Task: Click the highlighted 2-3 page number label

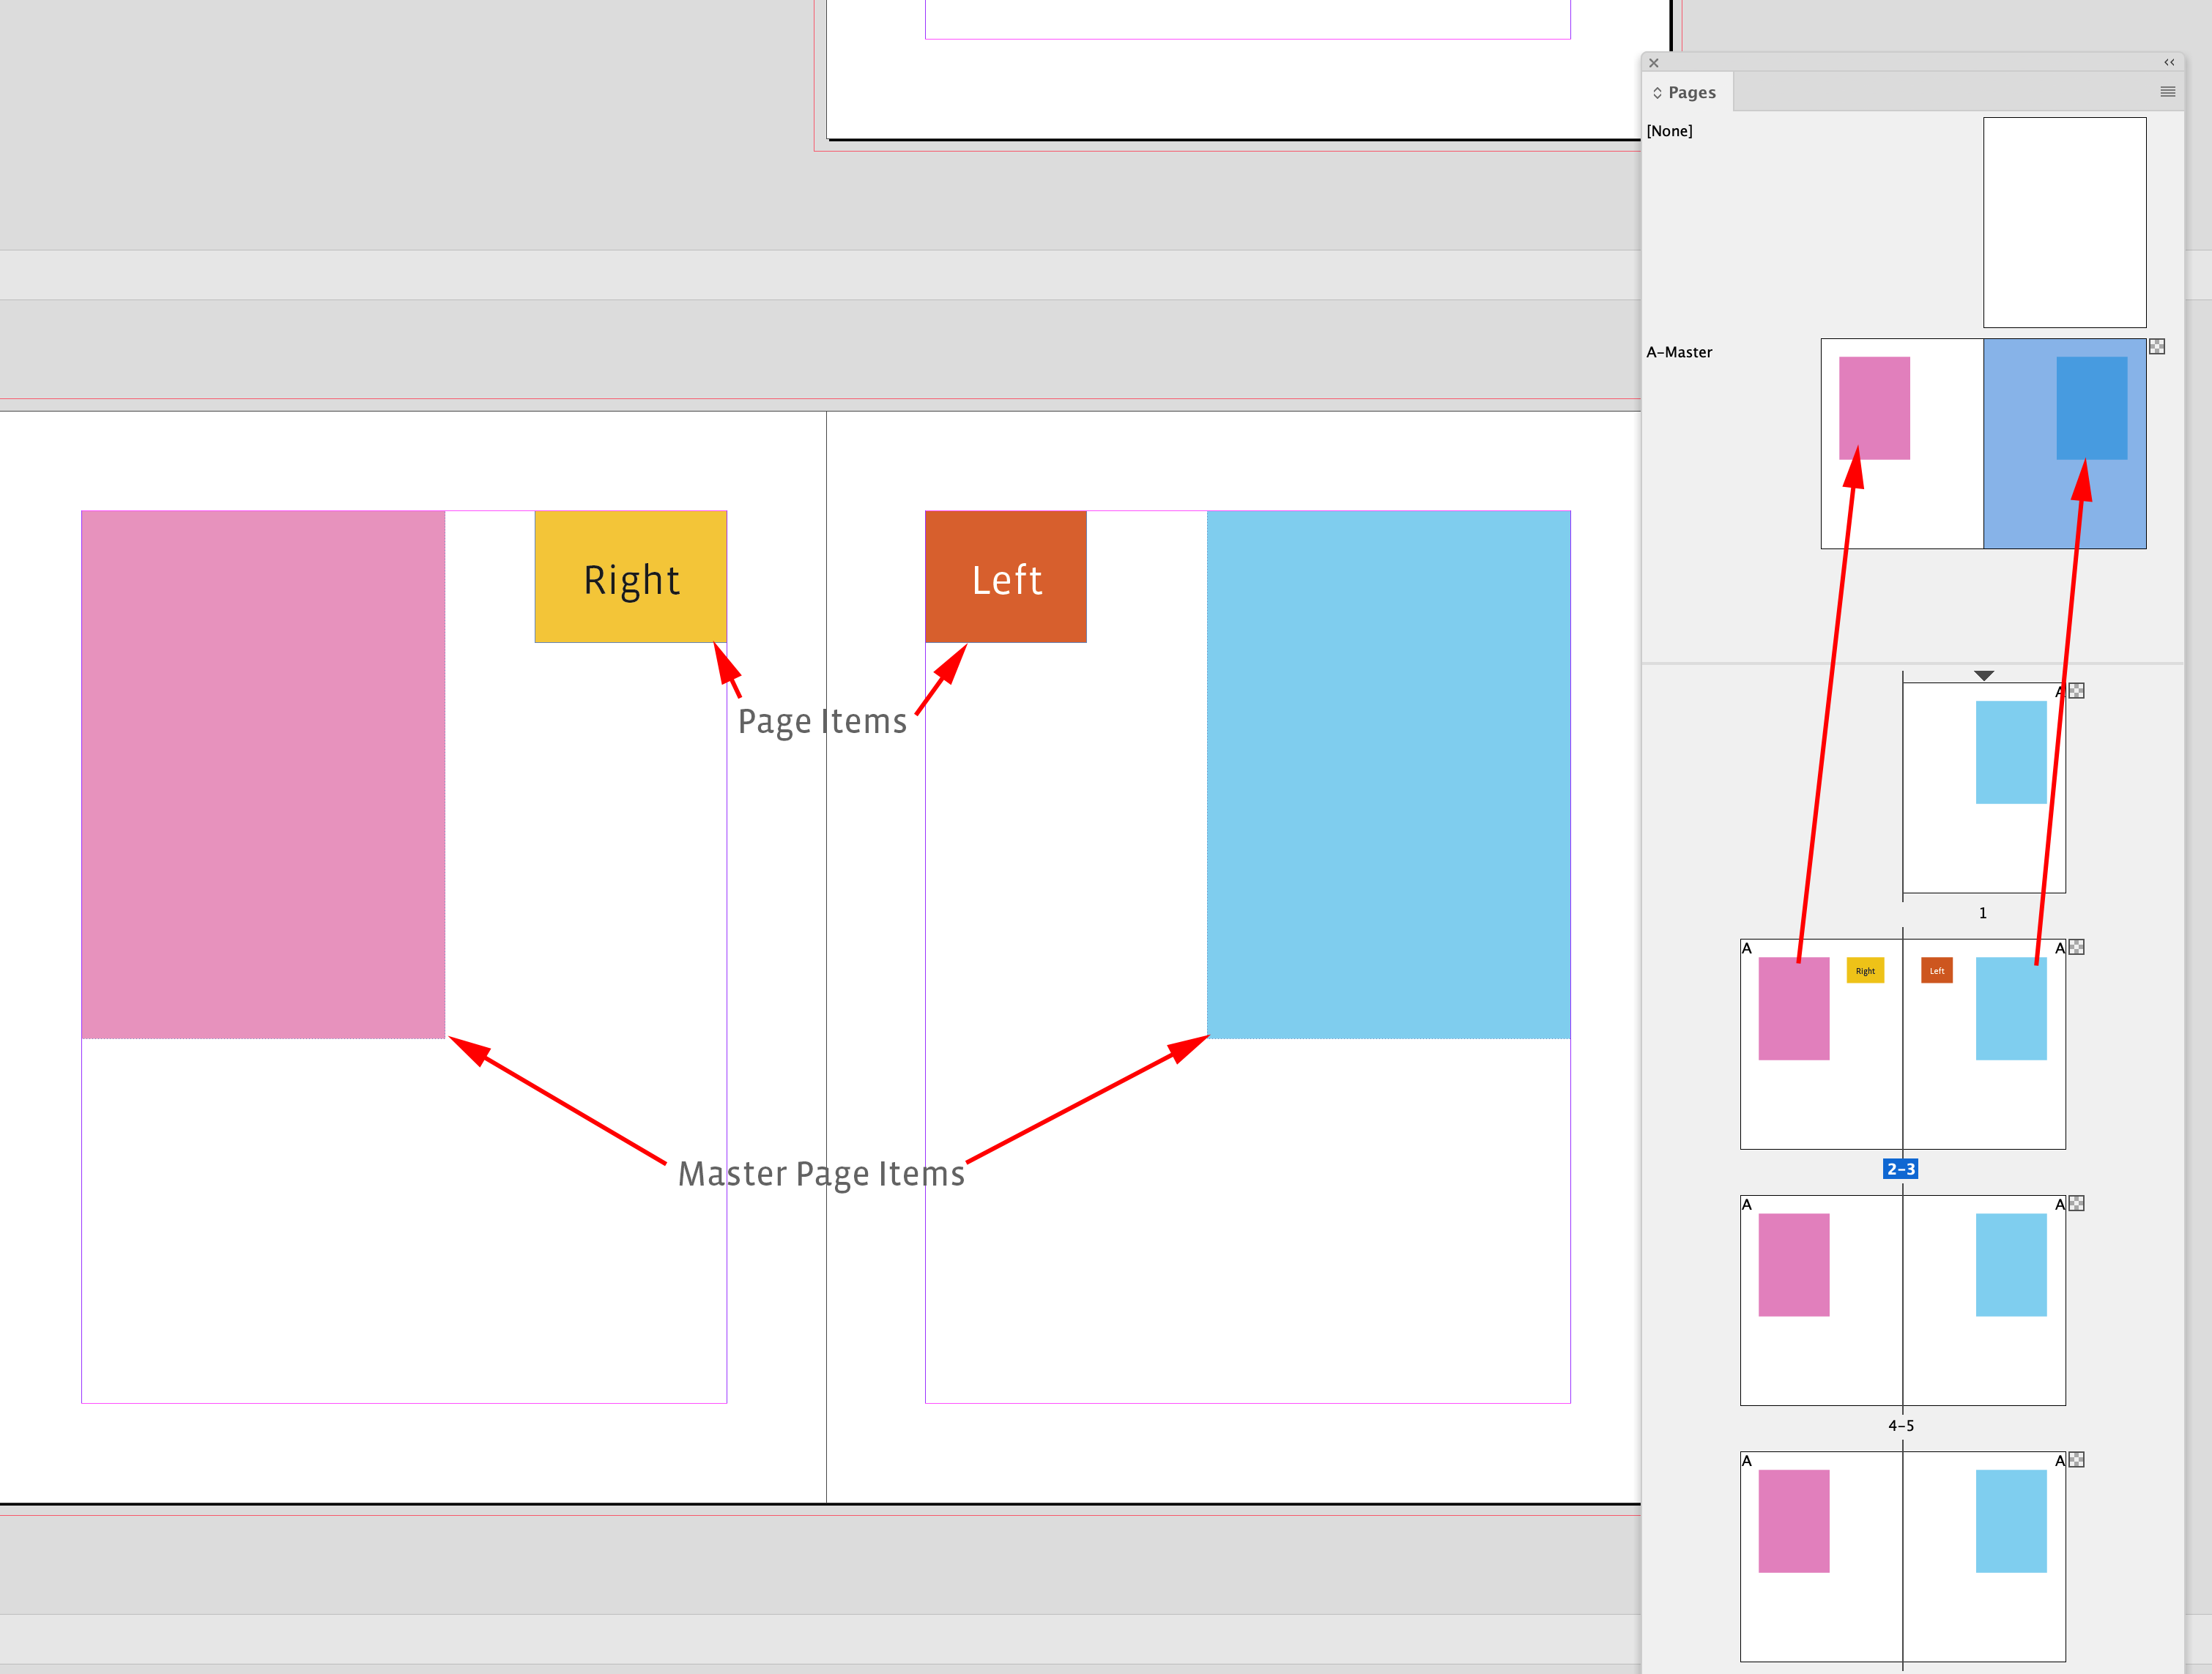Action: pos(1900,1168)
